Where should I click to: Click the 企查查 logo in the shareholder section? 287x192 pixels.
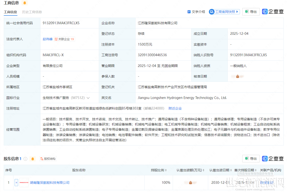point(273,159)
